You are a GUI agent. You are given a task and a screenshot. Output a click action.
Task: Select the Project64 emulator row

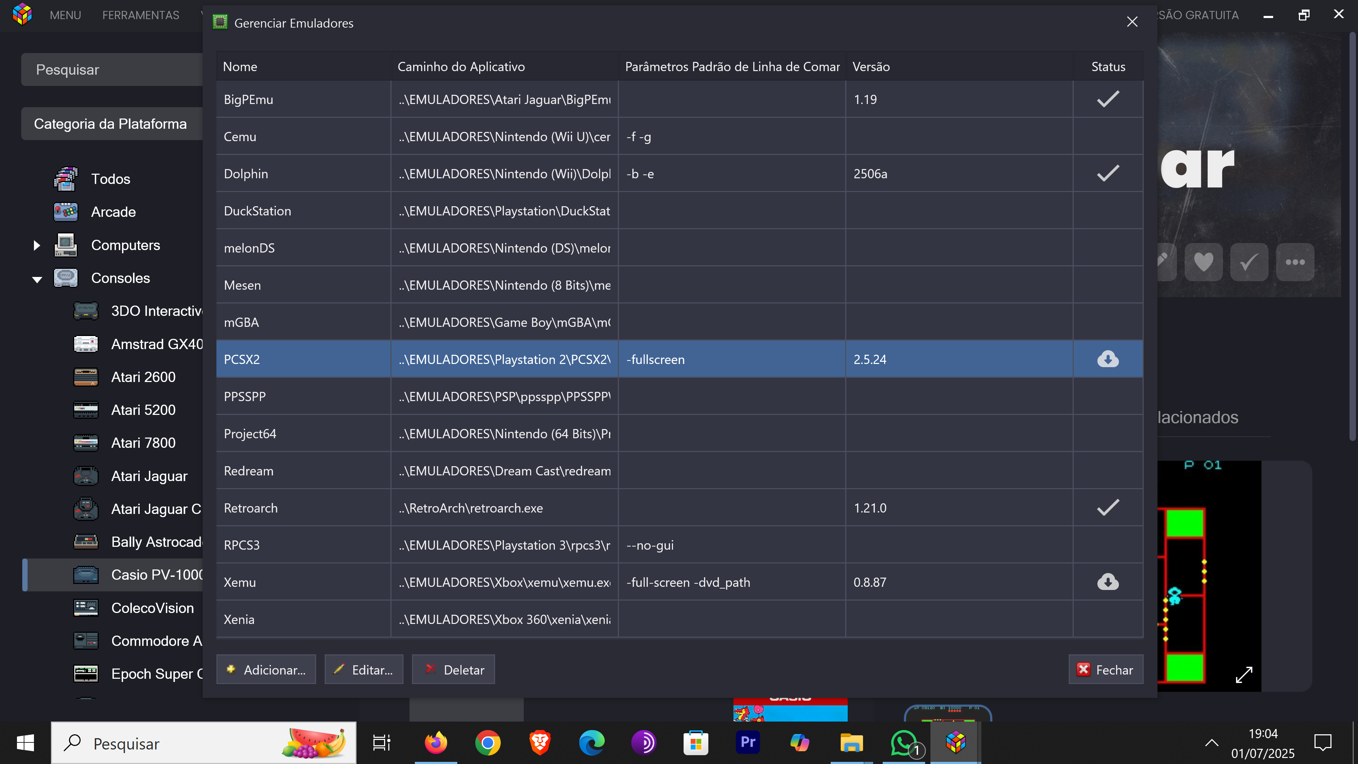pyautogui.click(x=679, y=433)
